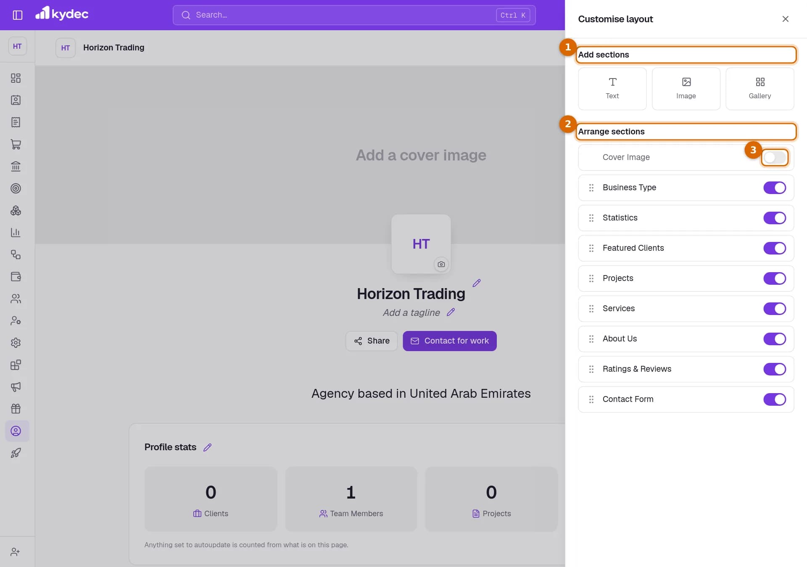The image size is (807, 567).
Task: Edit the tagline with pencil icon
Action: coord(451,312)
